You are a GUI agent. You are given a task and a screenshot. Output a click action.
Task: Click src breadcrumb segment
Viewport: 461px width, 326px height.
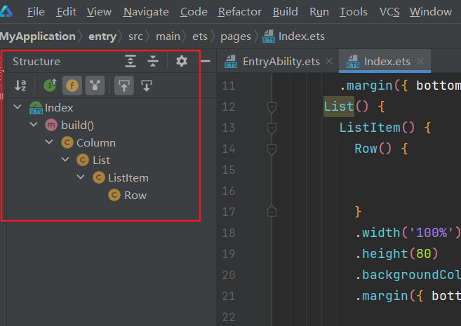tap(135, 36)
